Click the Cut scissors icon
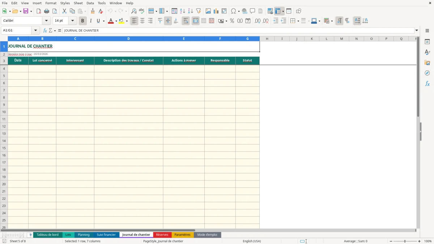The image size is (434, 244). pyautogui.click(x=64, y=11)
